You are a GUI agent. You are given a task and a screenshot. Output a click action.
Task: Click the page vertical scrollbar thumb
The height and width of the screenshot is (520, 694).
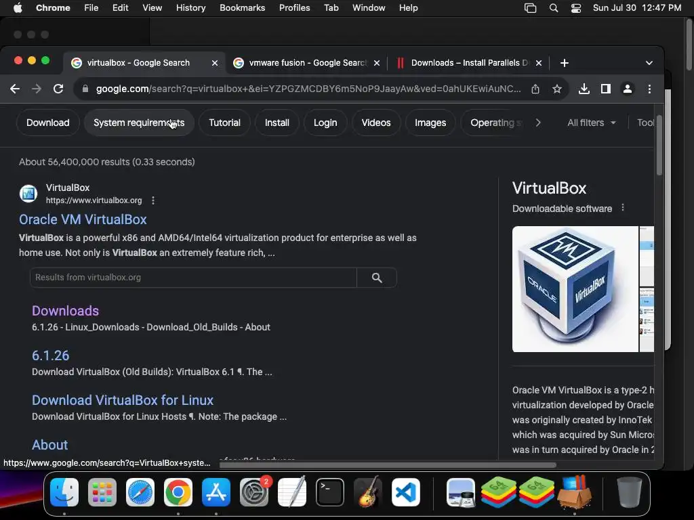tap(659, 146)
